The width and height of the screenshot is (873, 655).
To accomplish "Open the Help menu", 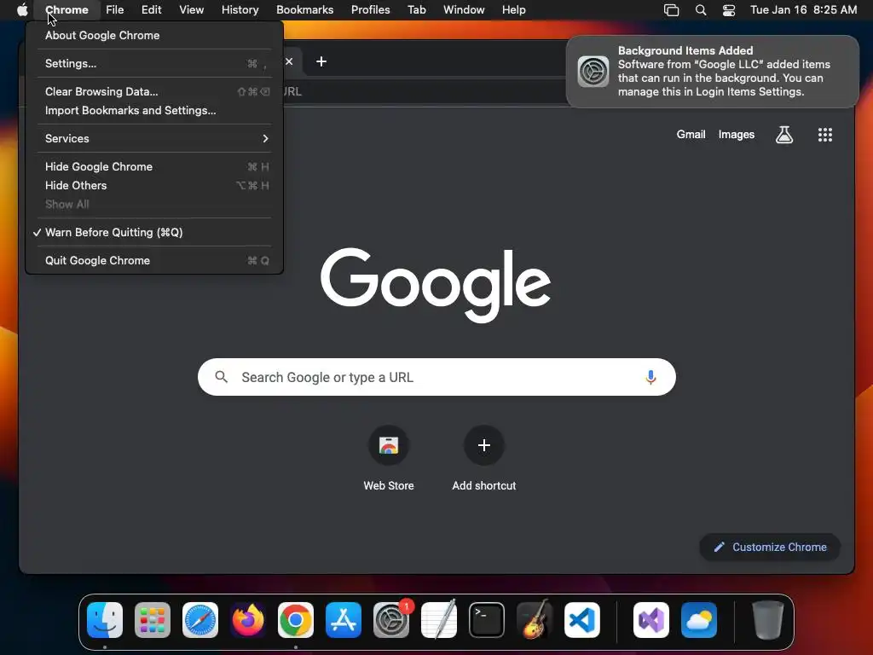I will [x=513, y=10].
